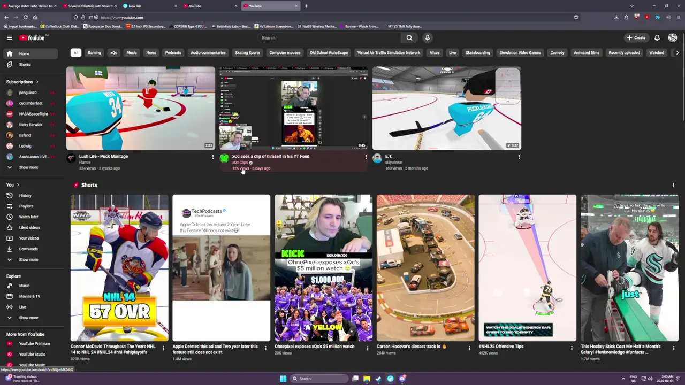
Task: Open Playlists in the sidebar
Action: [x=31, y=206]
